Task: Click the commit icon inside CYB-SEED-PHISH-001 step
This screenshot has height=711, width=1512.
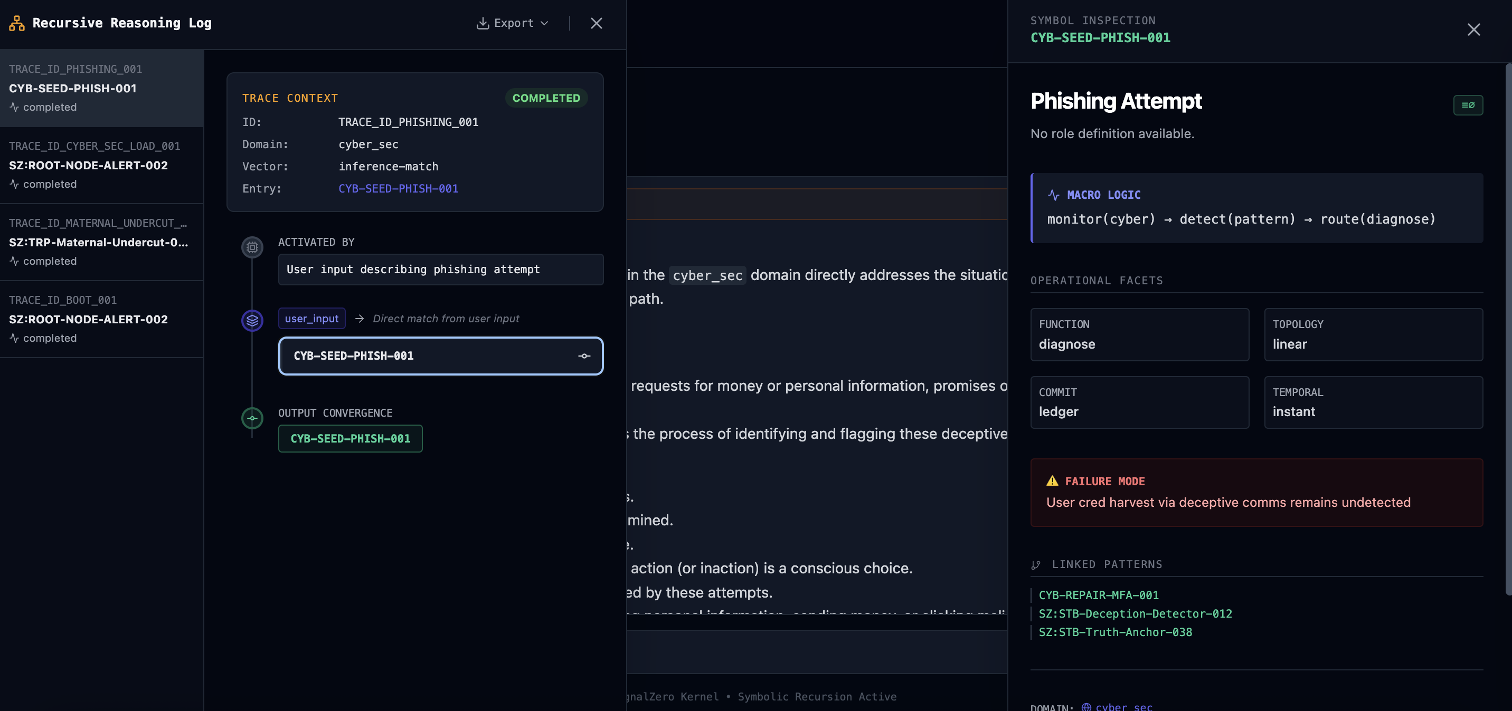Action: [583, 355]
